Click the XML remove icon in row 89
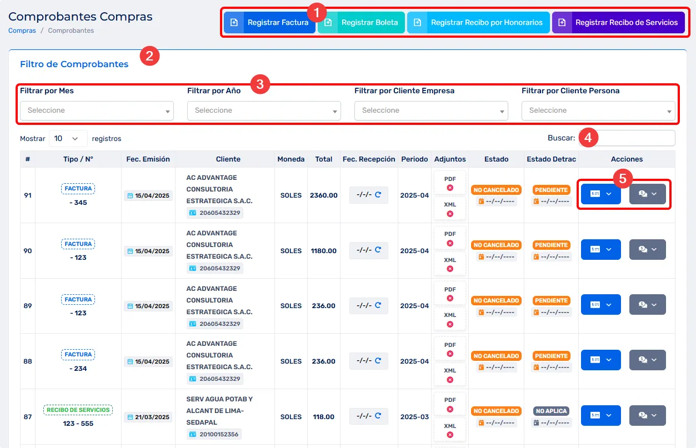This screenshot has width=696, height=448. 450,324
